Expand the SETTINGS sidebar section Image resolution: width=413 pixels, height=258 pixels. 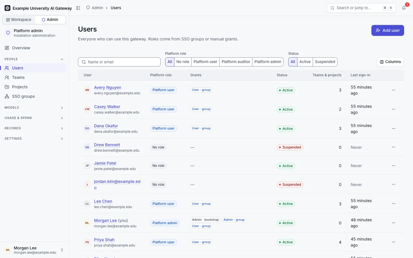click(34, 138)
